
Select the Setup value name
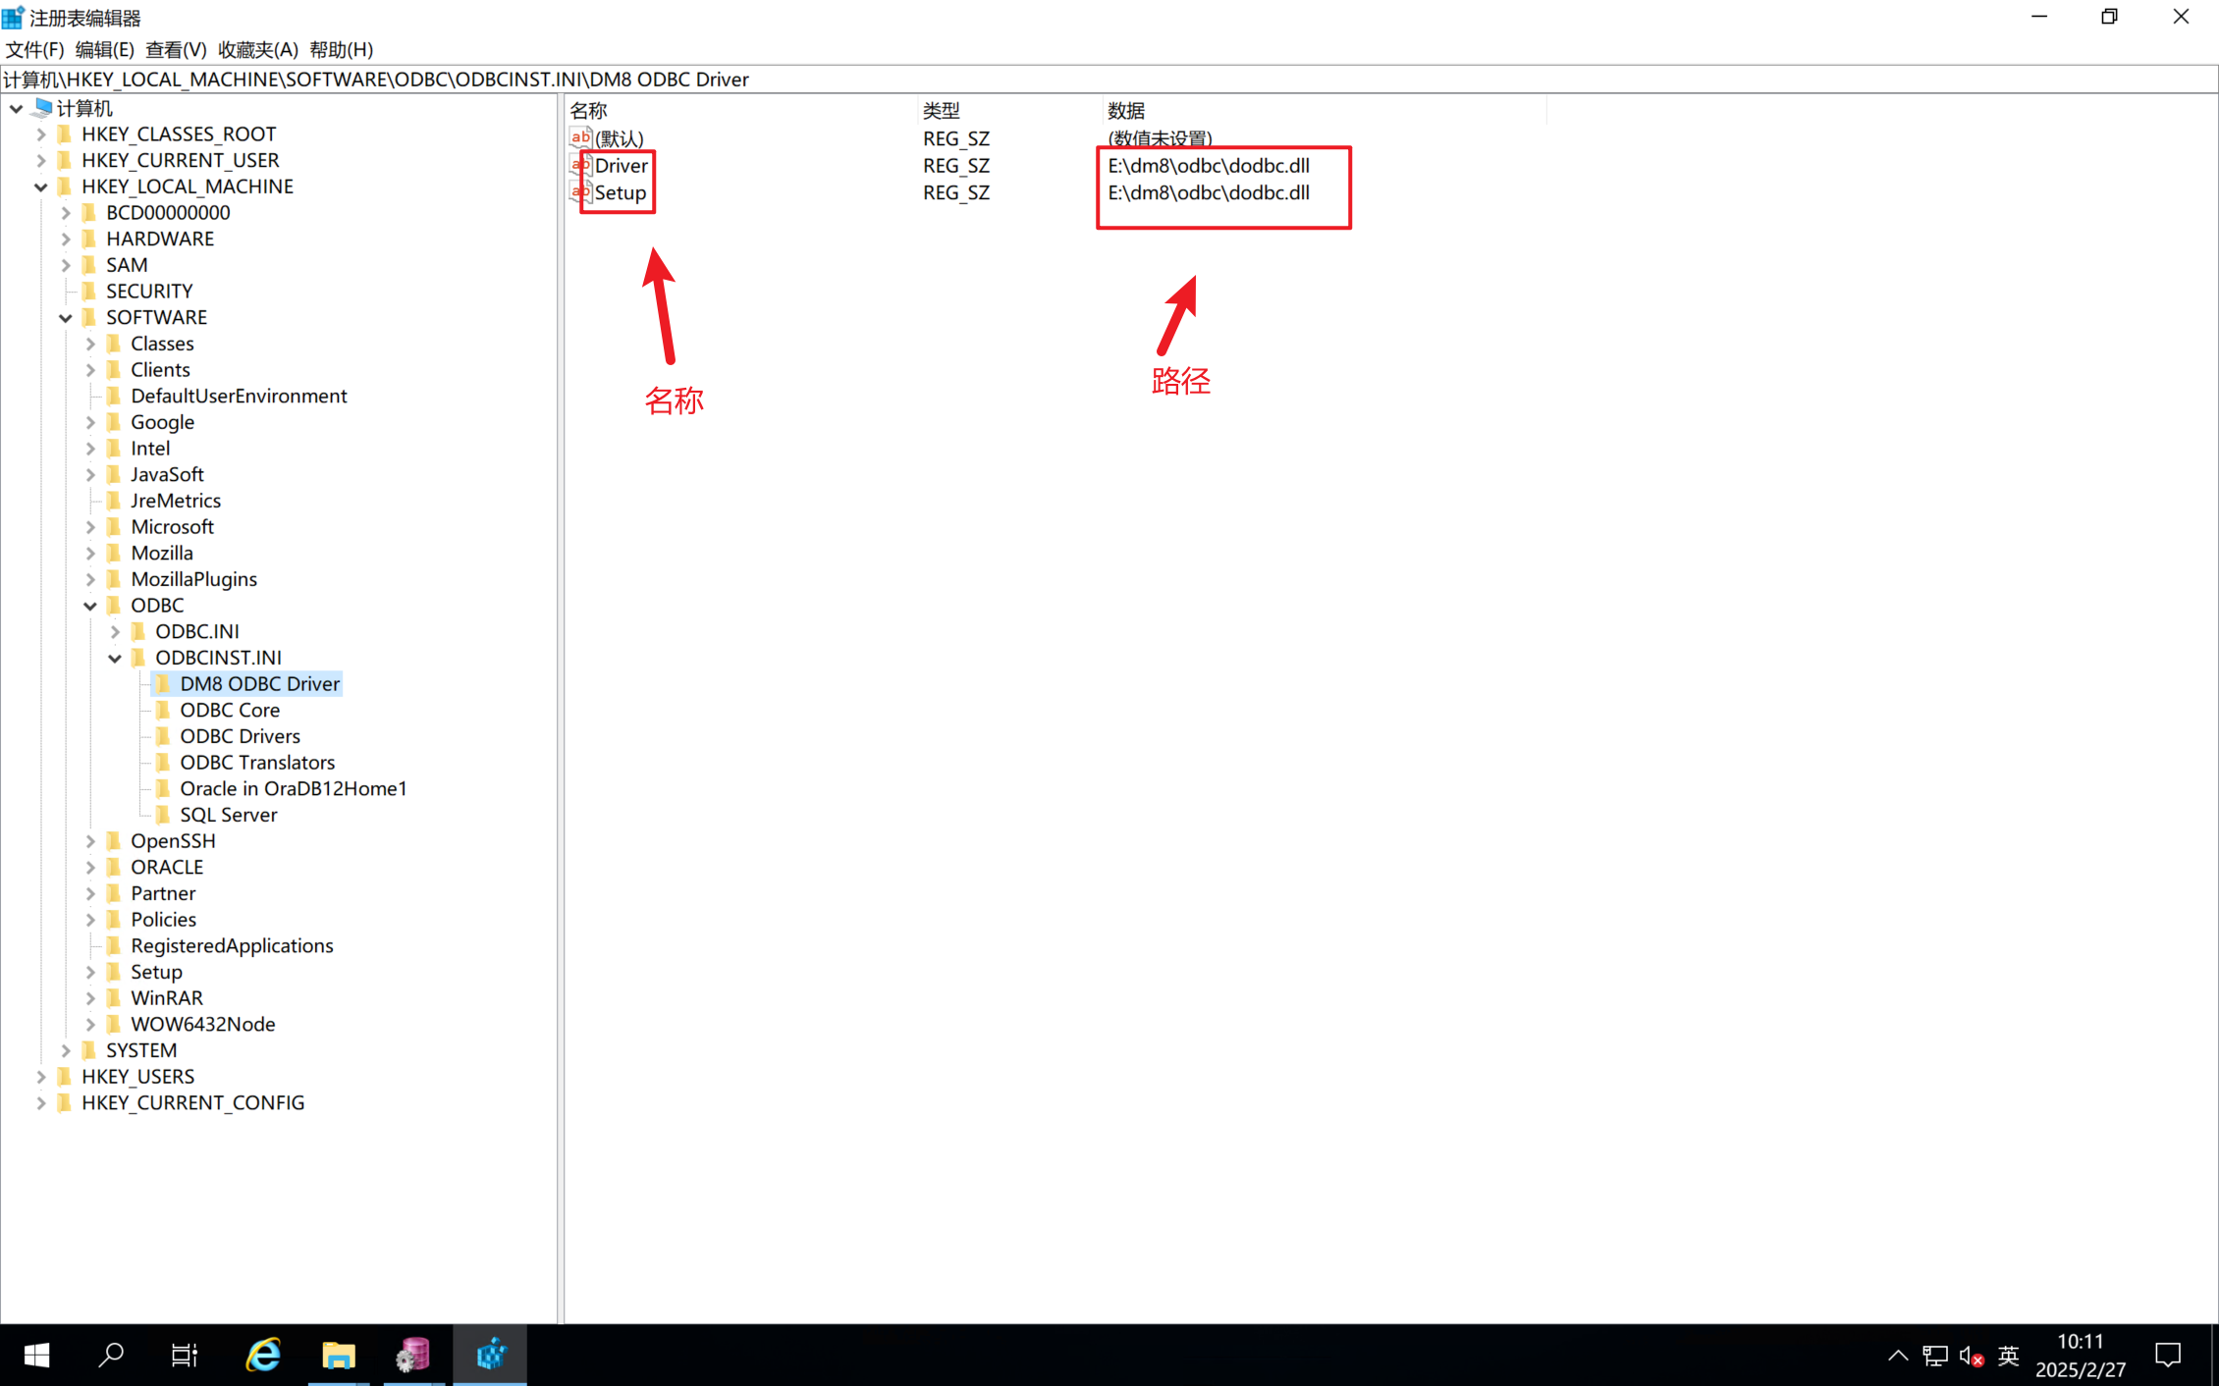620,193
